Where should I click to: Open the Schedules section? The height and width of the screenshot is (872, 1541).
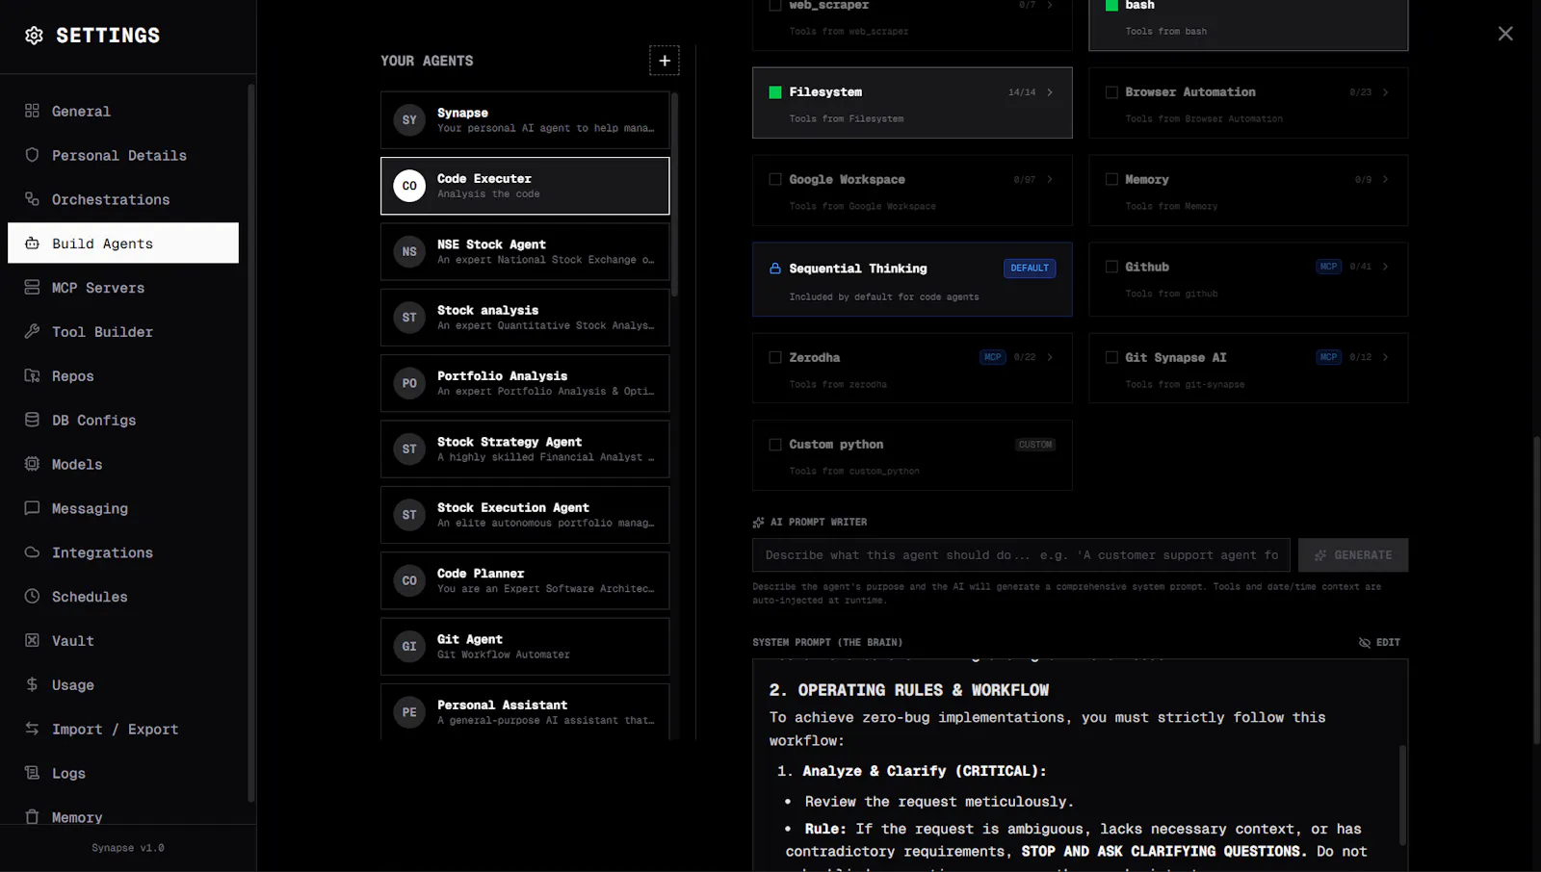pyautogui.click(x=123, y=597)
